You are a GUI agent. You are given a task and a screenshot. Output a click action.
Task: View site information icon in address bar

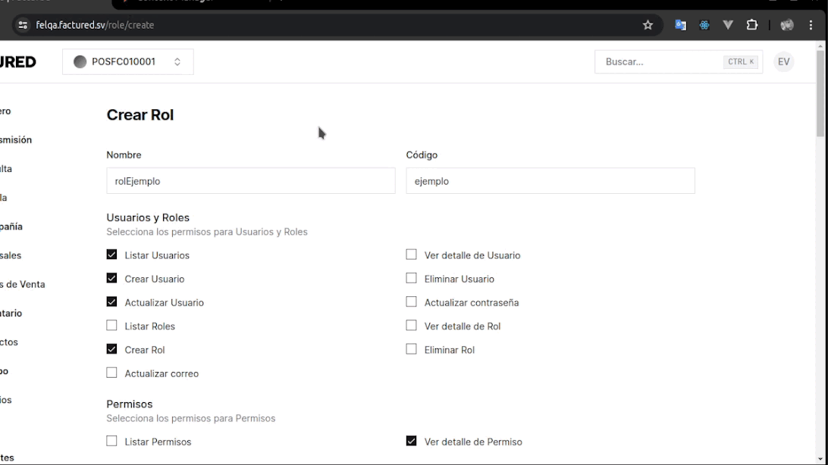pos(23,25)
